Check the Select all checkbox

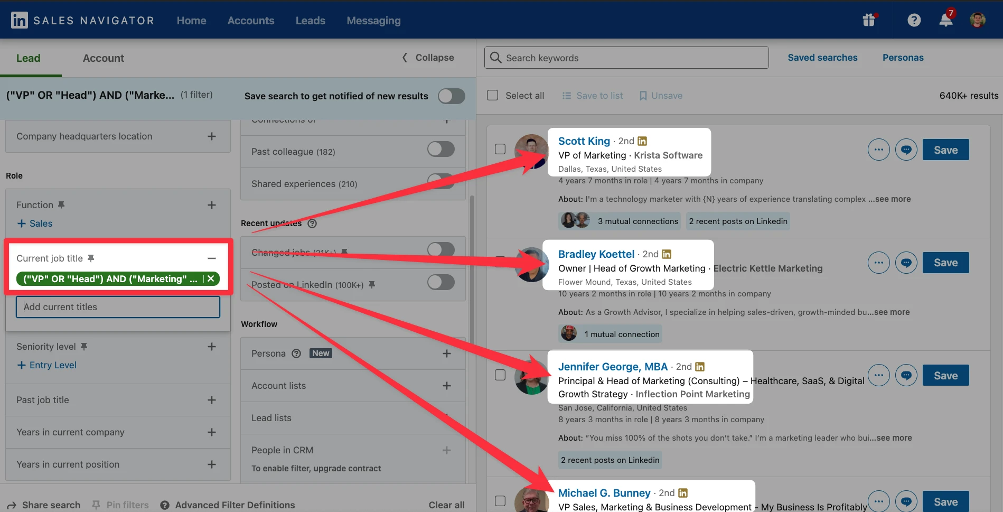click(x=492, y=95)
